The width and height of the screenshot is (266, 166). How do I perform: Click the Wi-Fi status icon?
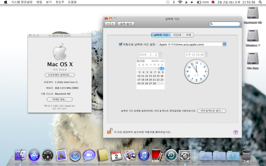coord(180,2)
